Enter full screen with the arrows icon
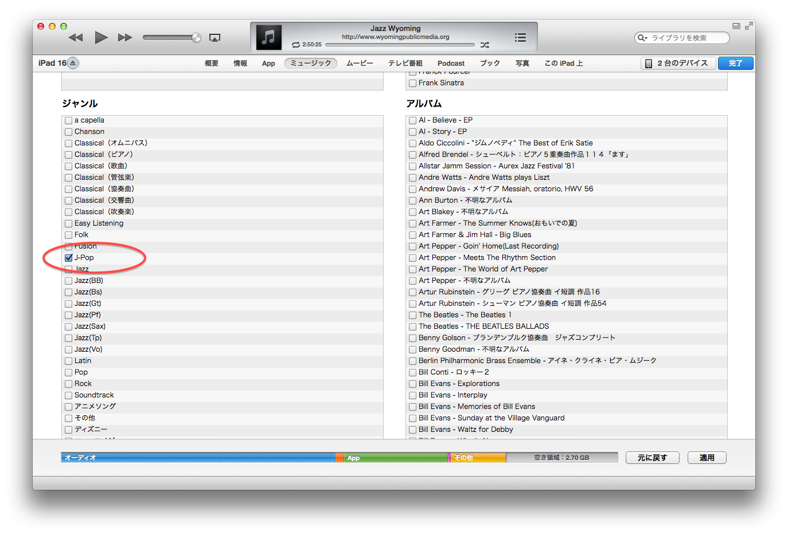This screenshot has width=788, height=535. click(x=748, y=26)
